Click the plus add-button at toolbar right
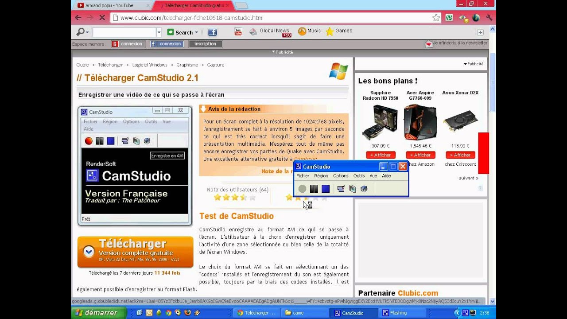The width and height of the screenshot is (567, 319). [x=480, y=32]
